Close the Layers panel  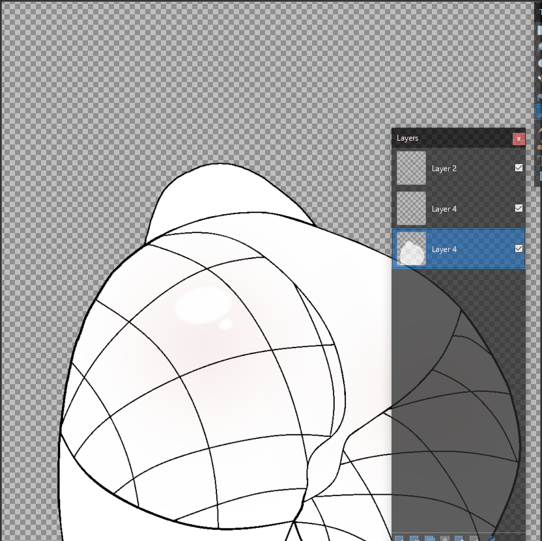pos(519,139)
